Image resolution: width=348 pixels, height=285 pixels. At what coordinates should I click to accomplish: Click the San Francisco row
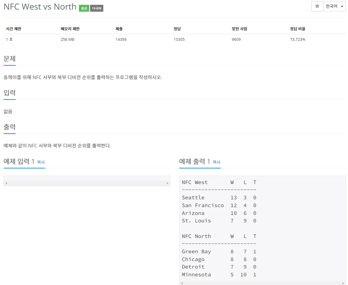click(219, 205)
